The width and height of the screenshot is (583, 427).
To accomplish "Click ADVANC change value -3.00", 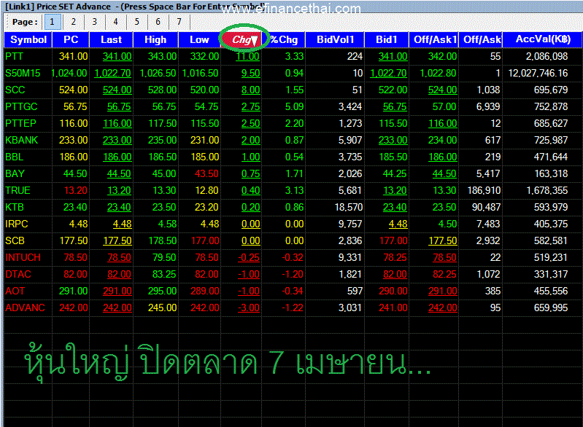I will pos(249,307).
